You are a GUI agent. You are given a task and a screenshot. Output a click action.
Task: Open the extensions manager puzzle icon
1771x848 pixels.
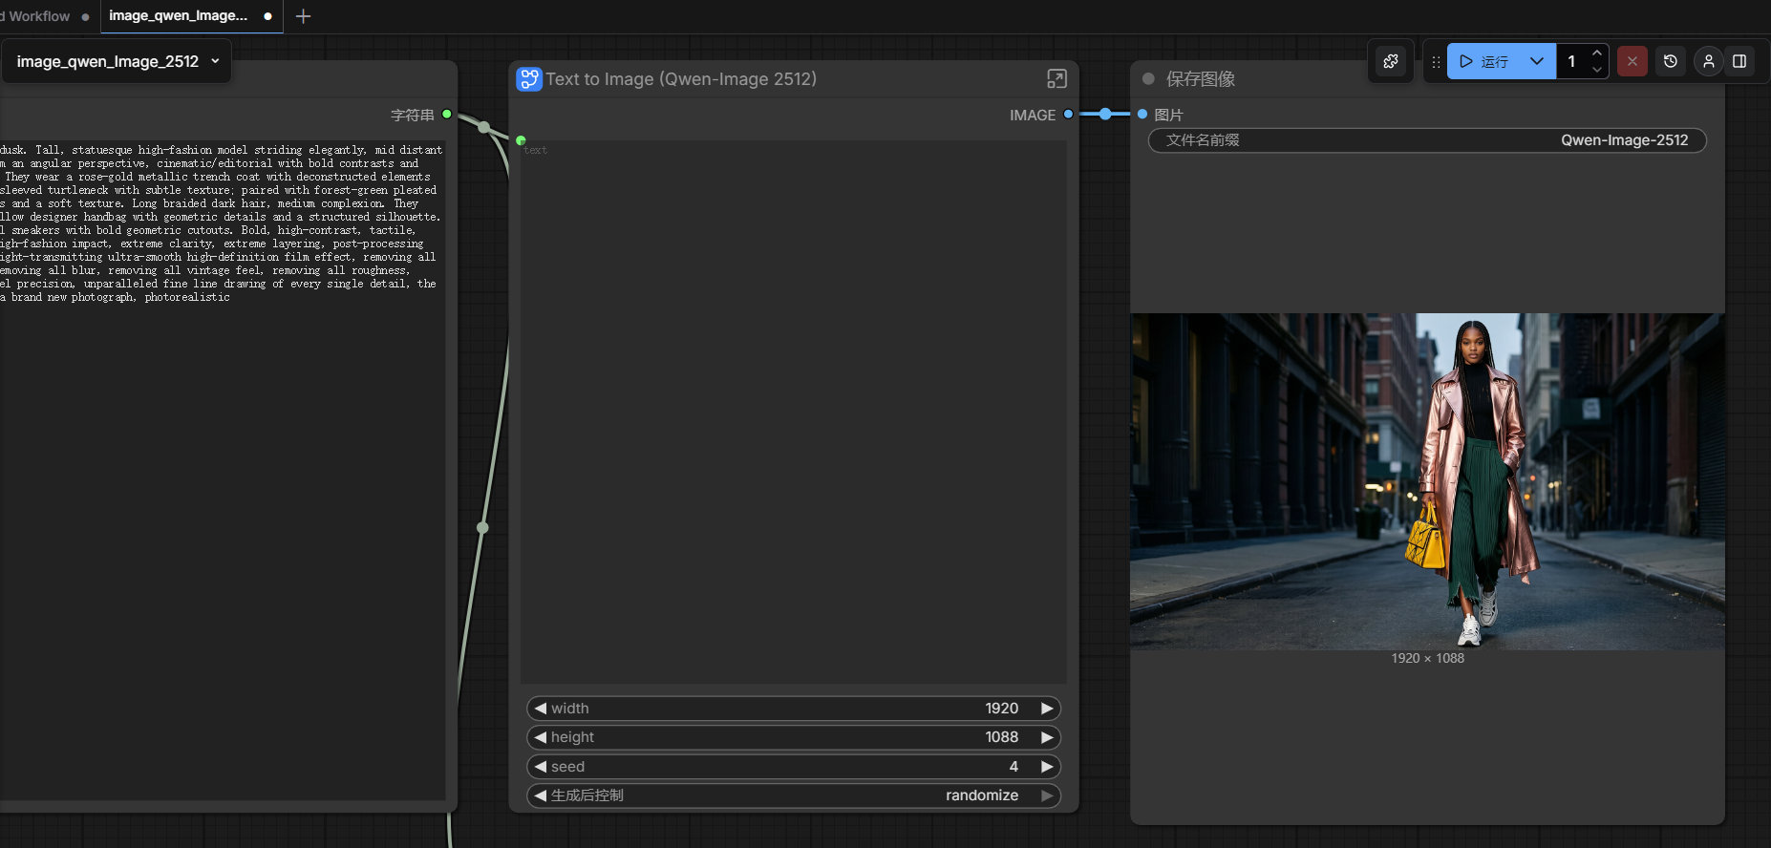[1391, 61]
